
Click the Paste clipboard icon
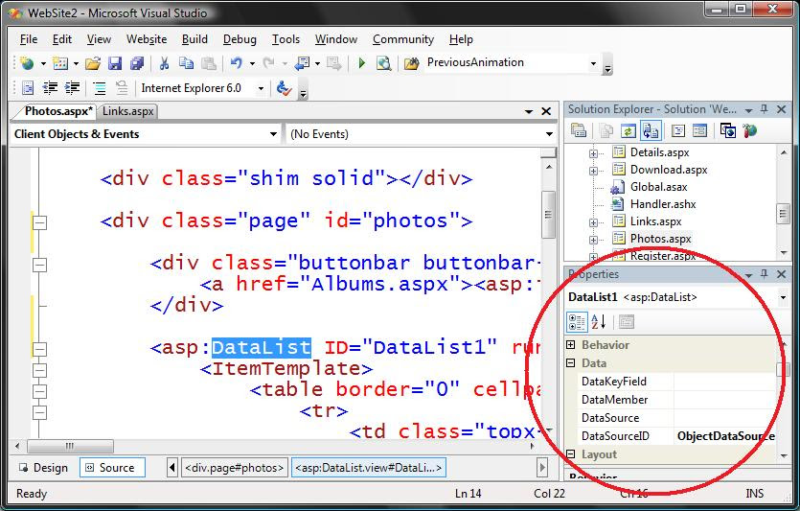point(209,63)
